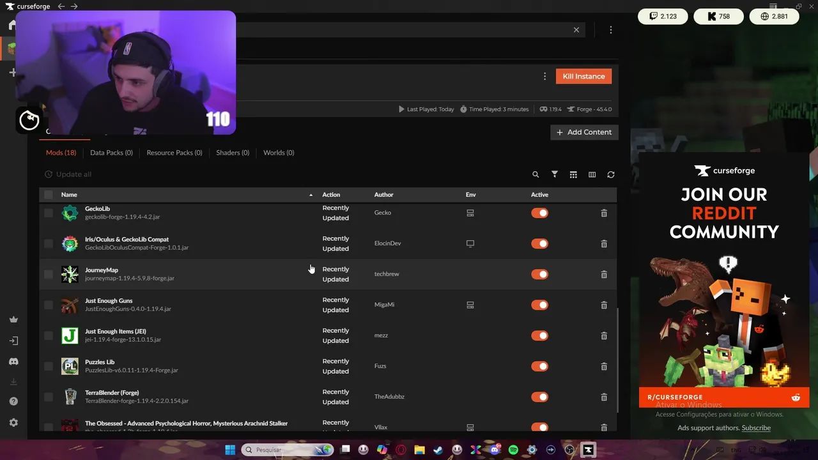This screenshot has height=460, width=818.
Task: Click the r/CurseForge Reddit ad banner
Action: click(723, 280)
